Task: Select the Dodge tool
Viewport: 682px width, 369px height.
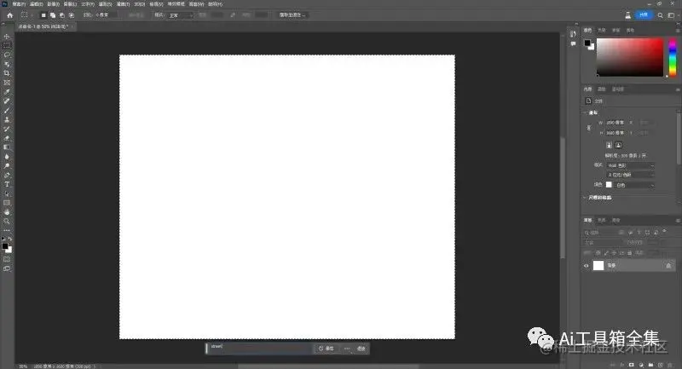Action: click(7, 166)
